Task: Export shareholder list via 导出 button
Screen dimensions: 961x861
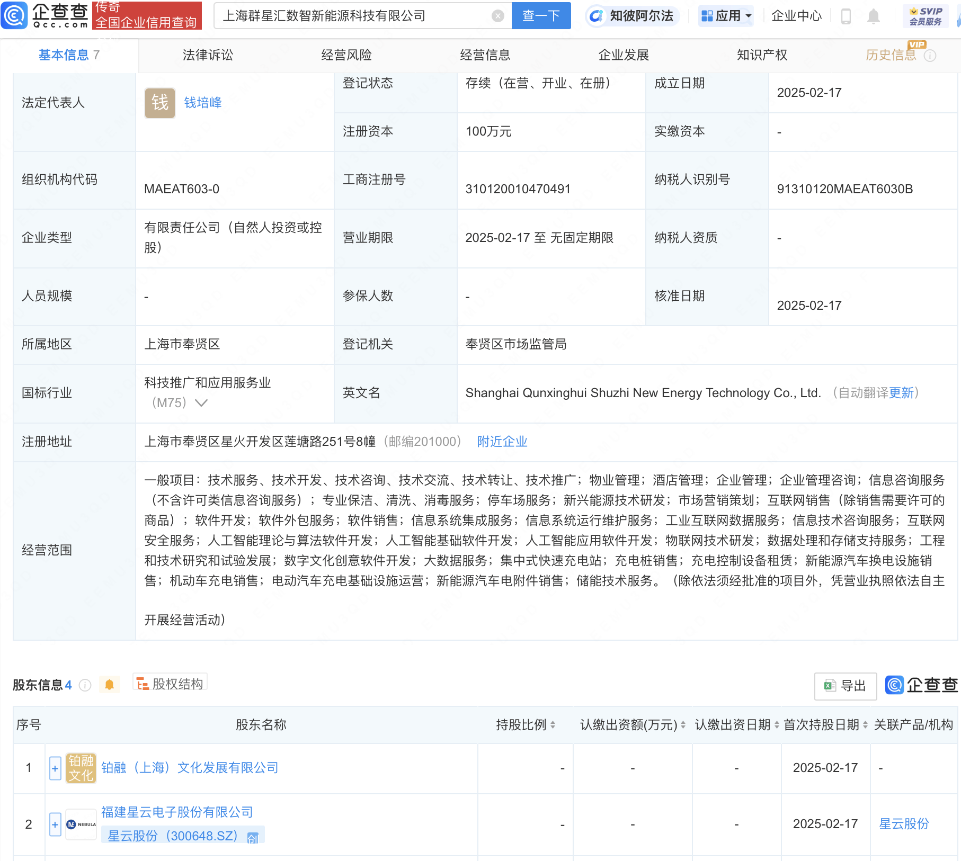Action: point(846,686)
